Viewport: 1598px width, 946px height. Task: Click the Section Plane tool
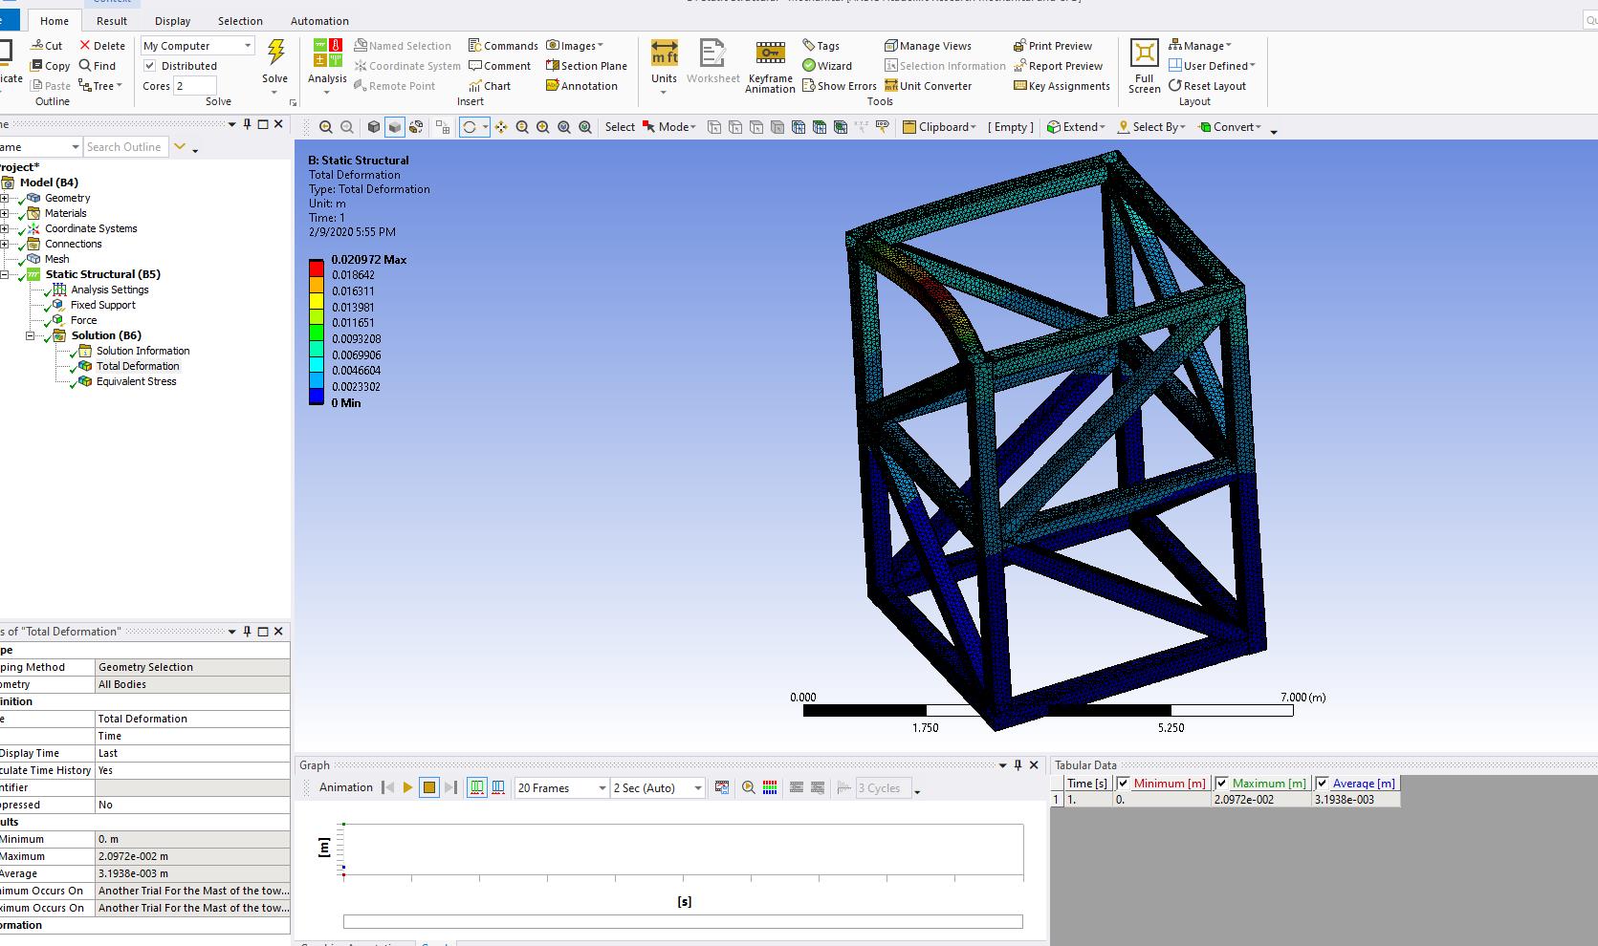click(x=586, y=66)
